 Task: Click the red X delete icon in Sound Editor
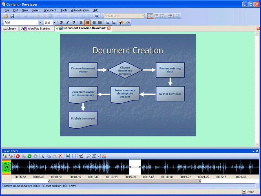tap(60, 156)
